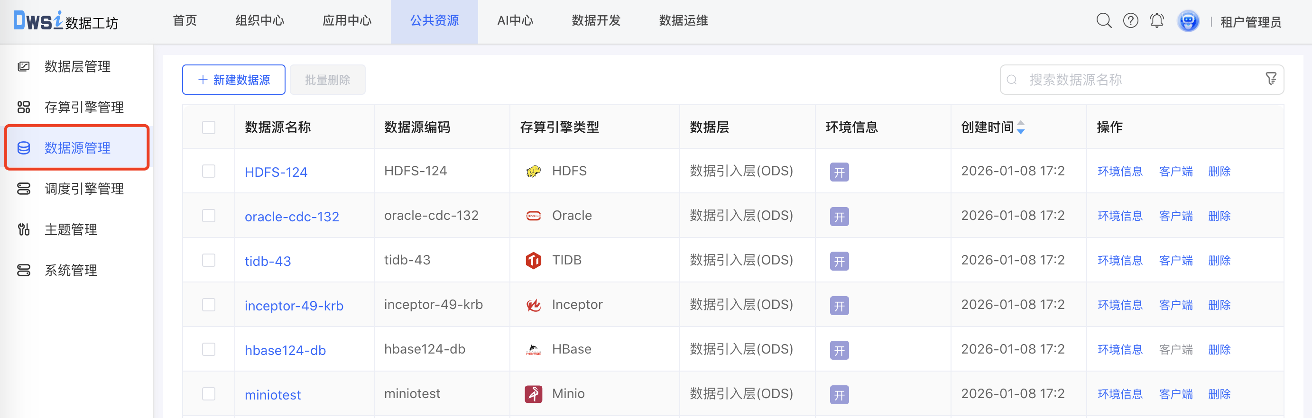The image size is (1312, 418).
Task: Click the 主题管理 sidebar icon
Action: (x=24, y=230)
